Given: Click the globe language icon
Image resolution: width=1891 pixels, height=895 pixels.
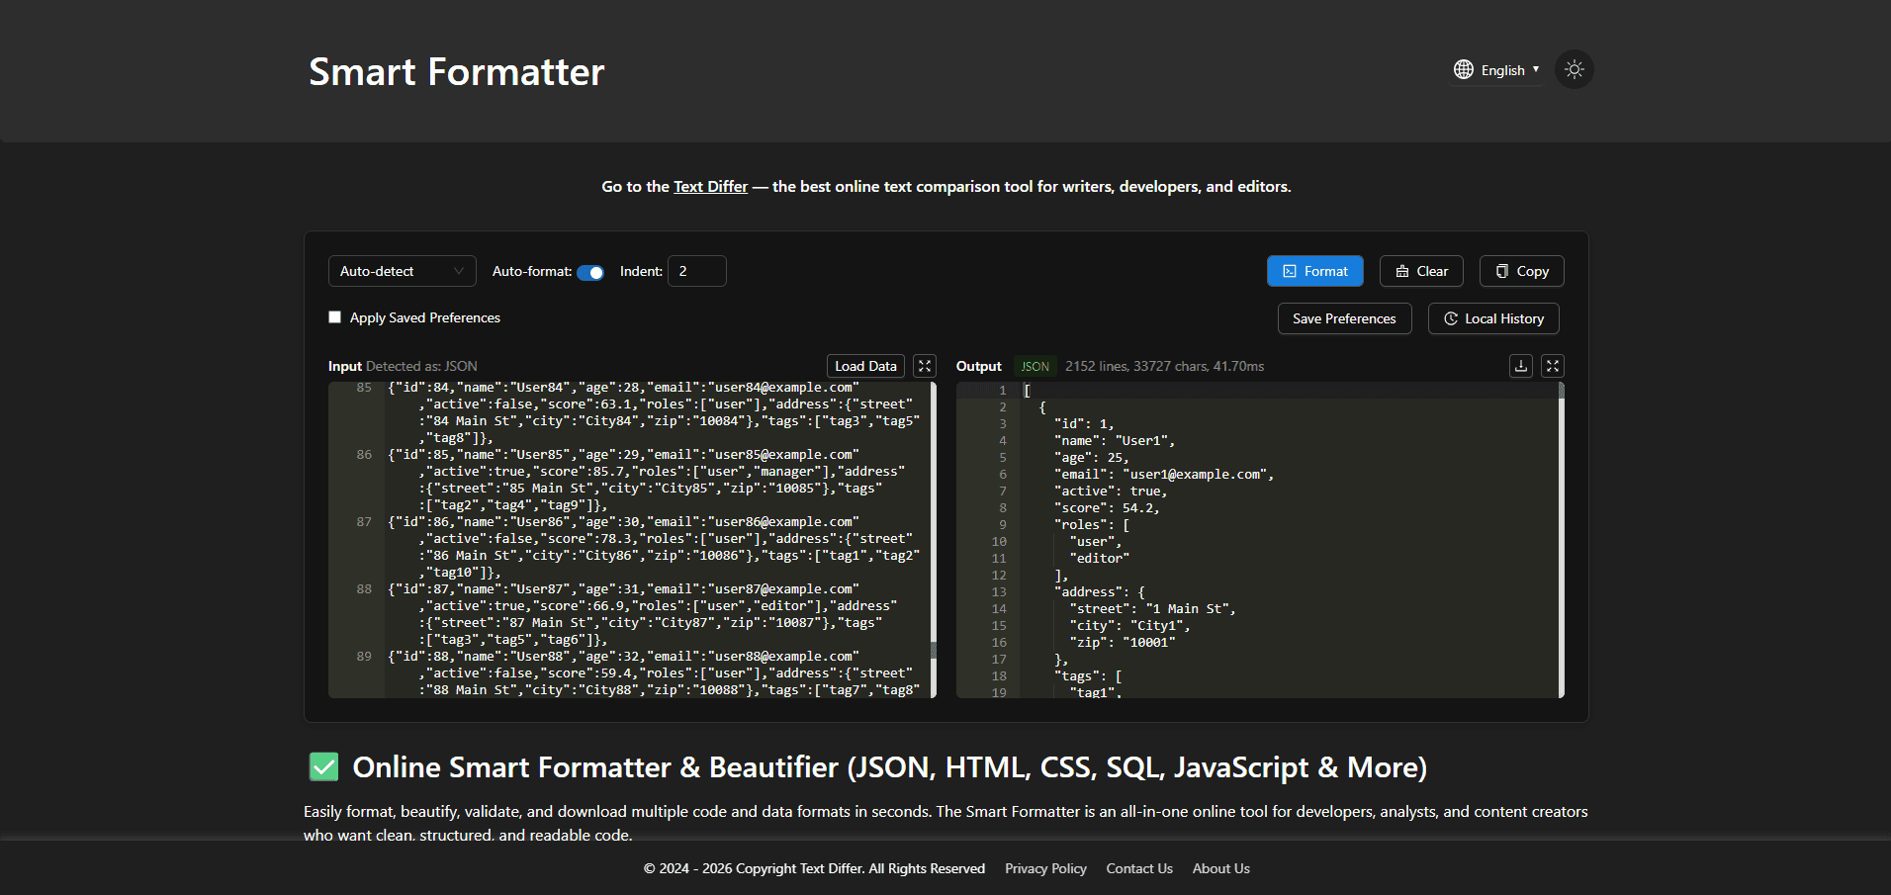Looking at the screenshot, I should coord(1463,70).
